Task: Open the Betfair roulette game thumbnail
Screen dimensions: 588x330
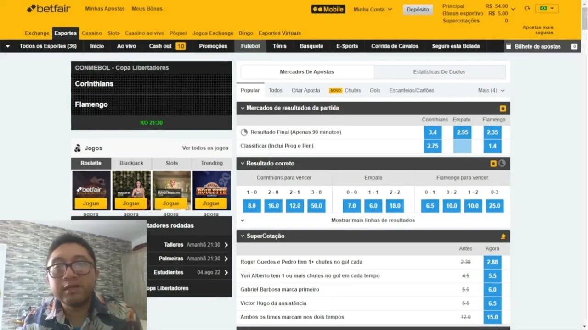Action: point(91,190)
